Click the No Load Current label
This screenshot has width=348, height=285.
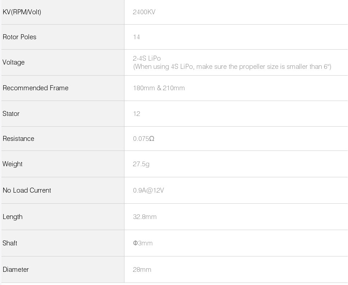pyautogui.click(x=27, y=190)
